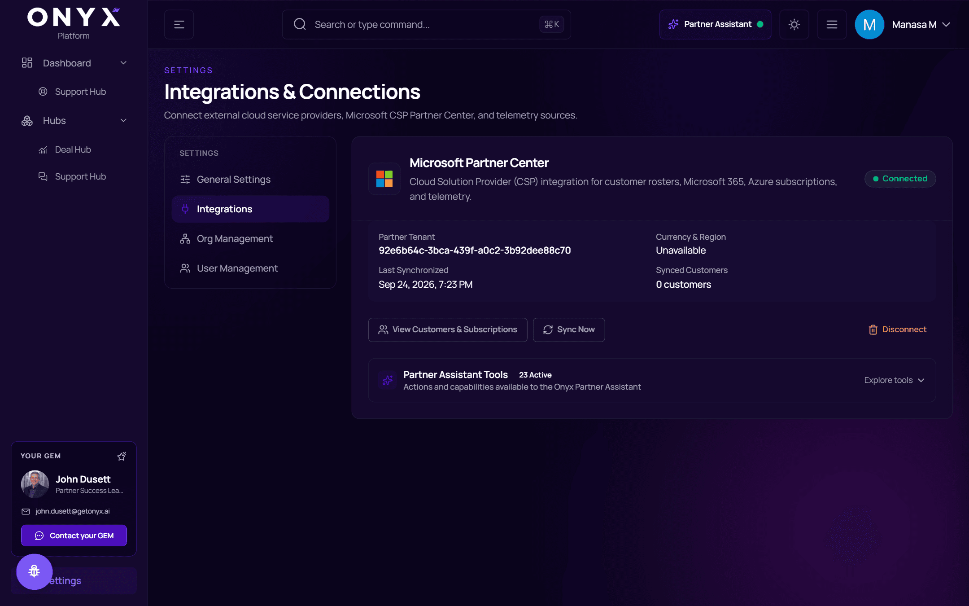Screen dimensions: 969x606
Task: Click the Partner Tenant ID value
Action: [475, 250]
